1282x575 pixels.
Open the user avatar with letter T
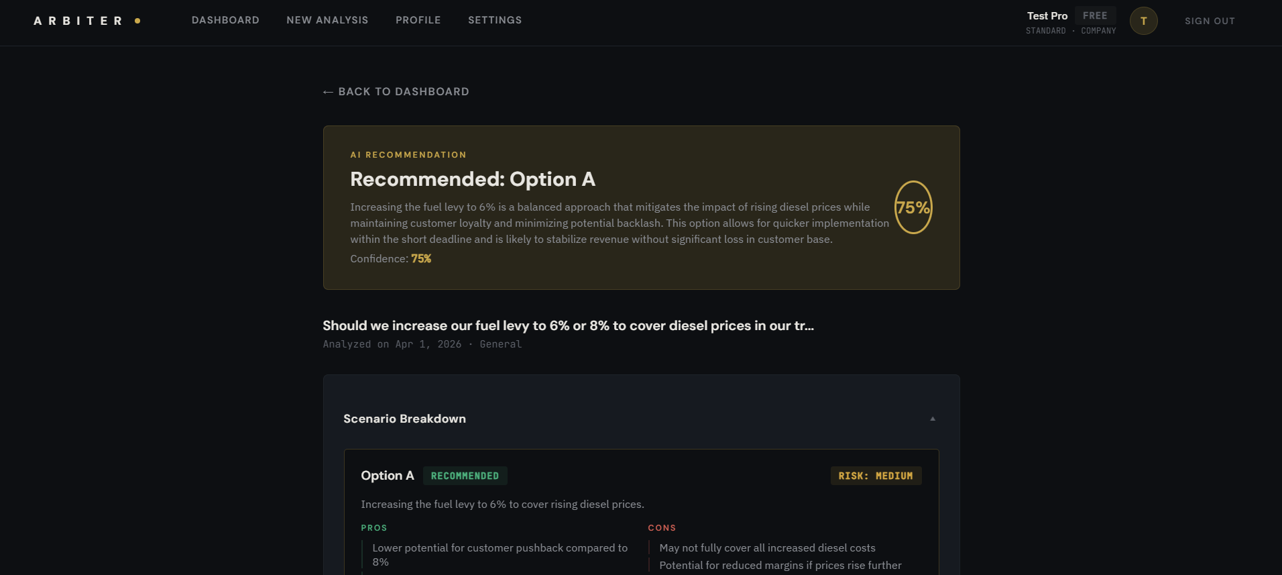coord(1143,21)
